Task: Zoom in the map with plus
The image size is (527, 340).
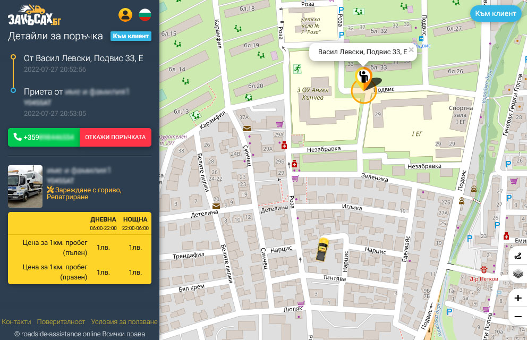Action: pos(518,298)
